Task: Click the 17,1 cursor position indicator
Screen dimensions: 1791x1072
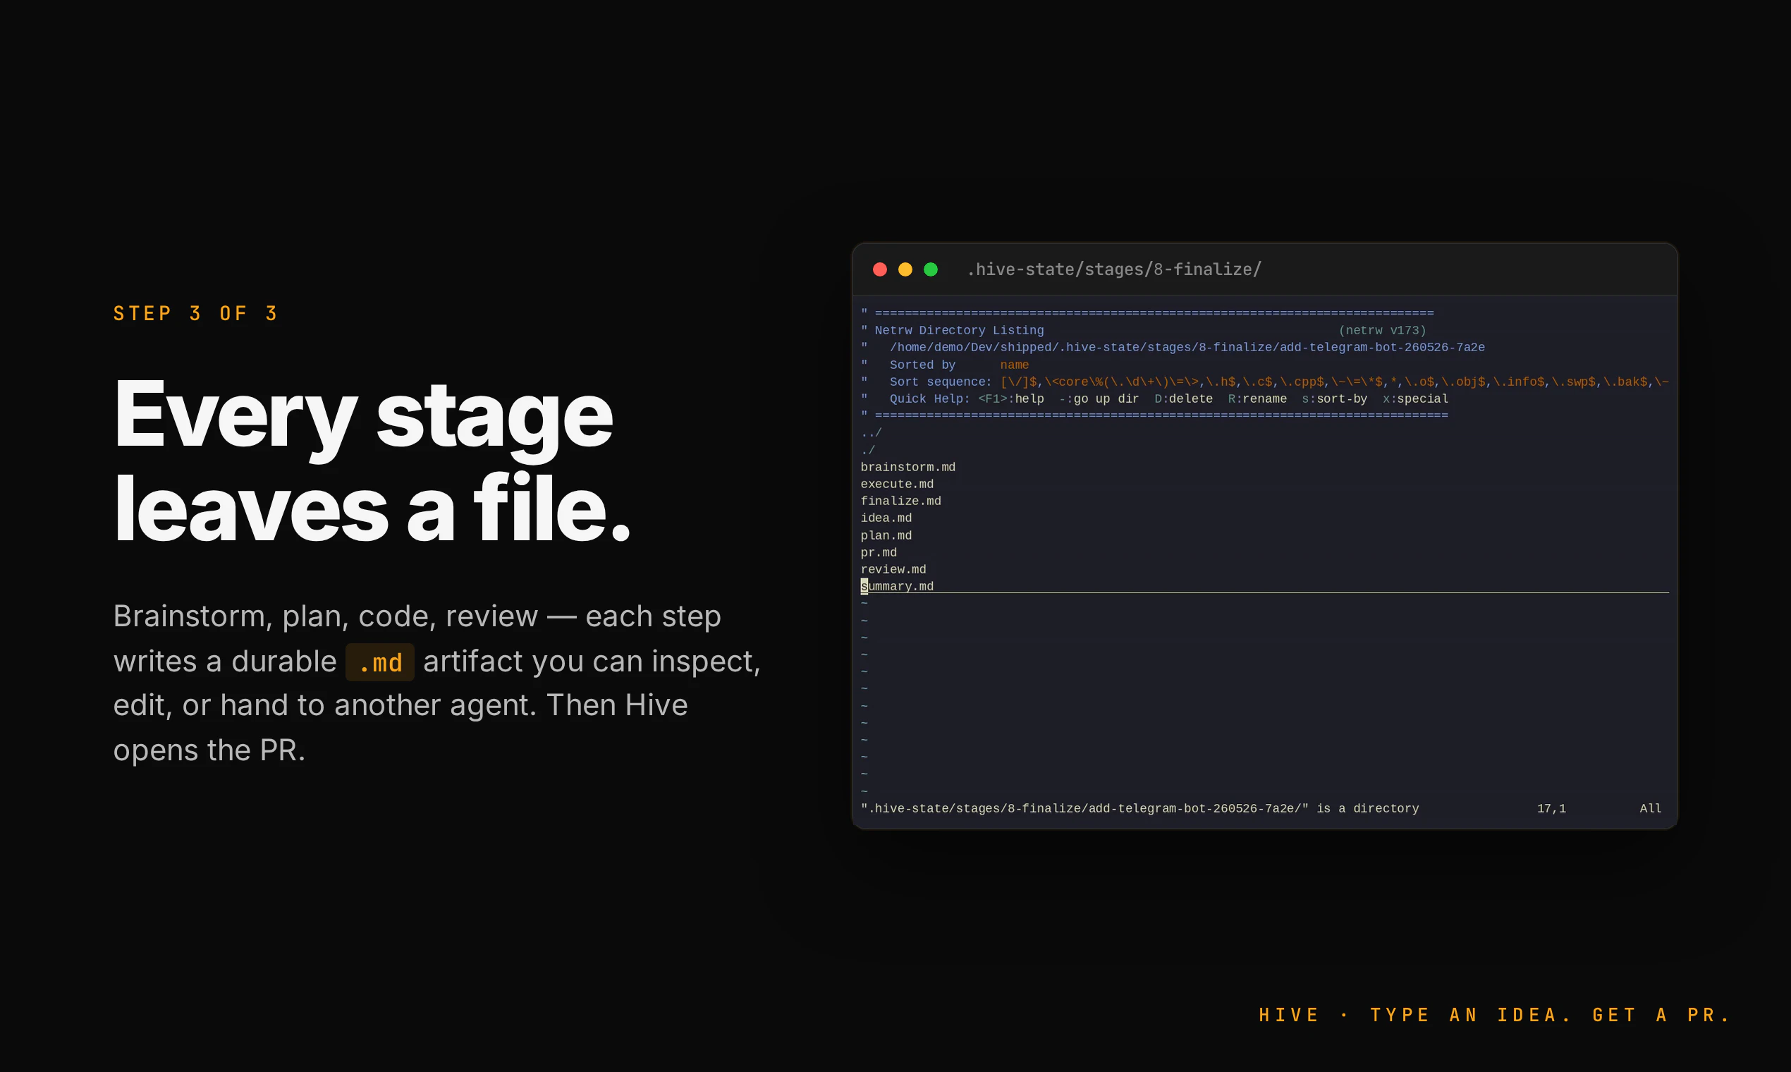Action: pos(1551,808)
